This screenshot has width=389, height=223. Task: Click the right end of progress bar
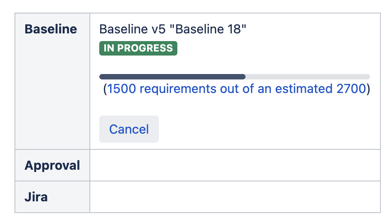pyautogui.click(x=367, y=77)
